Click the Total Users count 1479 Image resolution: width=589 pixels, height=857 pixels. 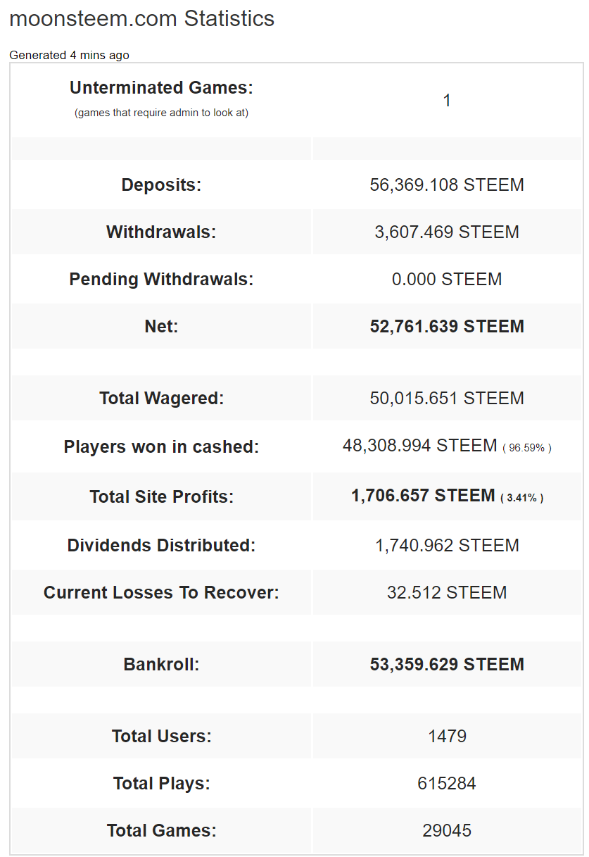(447, 737)
